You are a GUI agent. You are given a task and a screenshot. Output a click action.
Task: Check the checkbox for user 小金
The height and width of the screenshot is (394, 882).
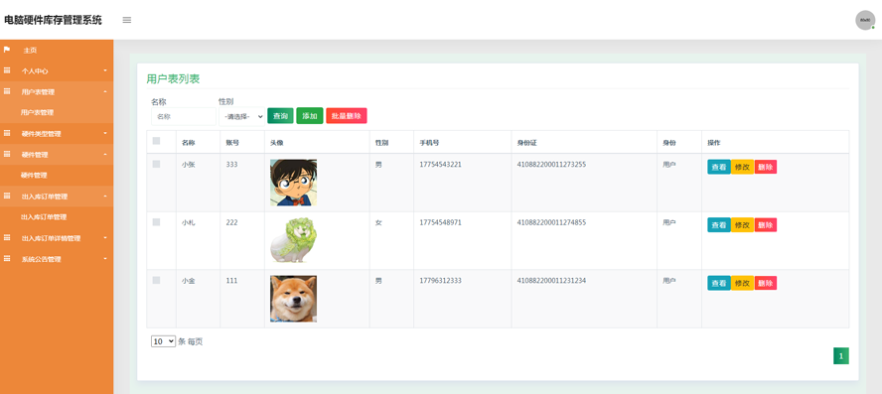156,280
